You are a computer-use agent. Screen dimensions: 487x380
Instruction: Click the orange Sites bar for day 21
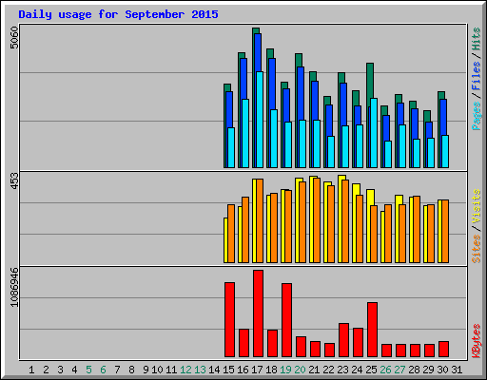(317, 220)
